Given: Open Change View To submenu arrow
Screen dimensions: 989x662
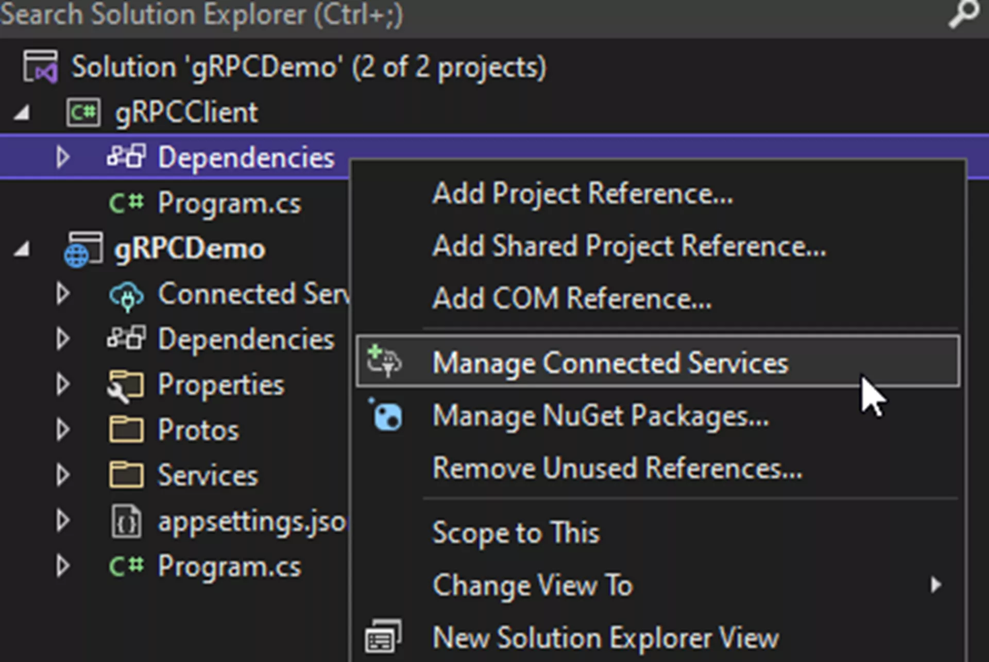Looking at the screenshot, I should (935, 585).
